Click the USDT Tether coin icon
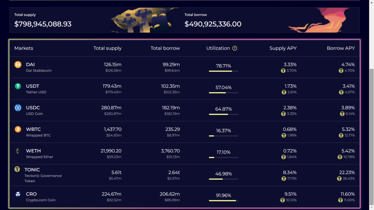Image resolution: width=374 pixels, height=210 pixels. point(18,86)
